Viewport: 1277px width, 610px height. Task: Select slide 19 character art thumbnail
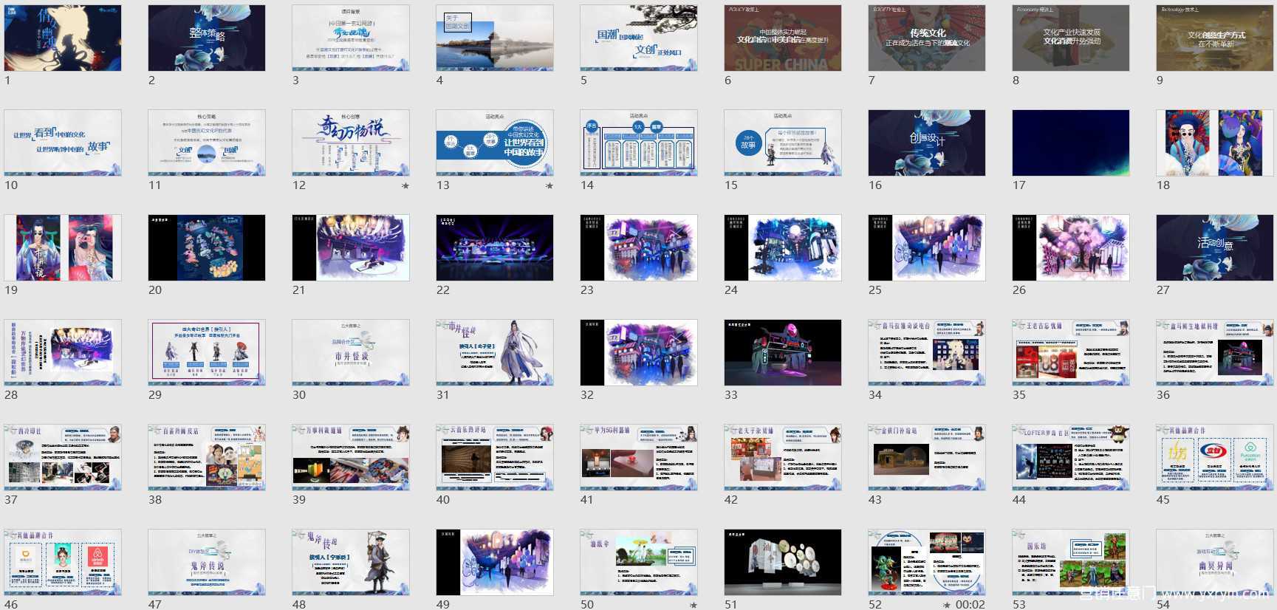click(63, 247)
